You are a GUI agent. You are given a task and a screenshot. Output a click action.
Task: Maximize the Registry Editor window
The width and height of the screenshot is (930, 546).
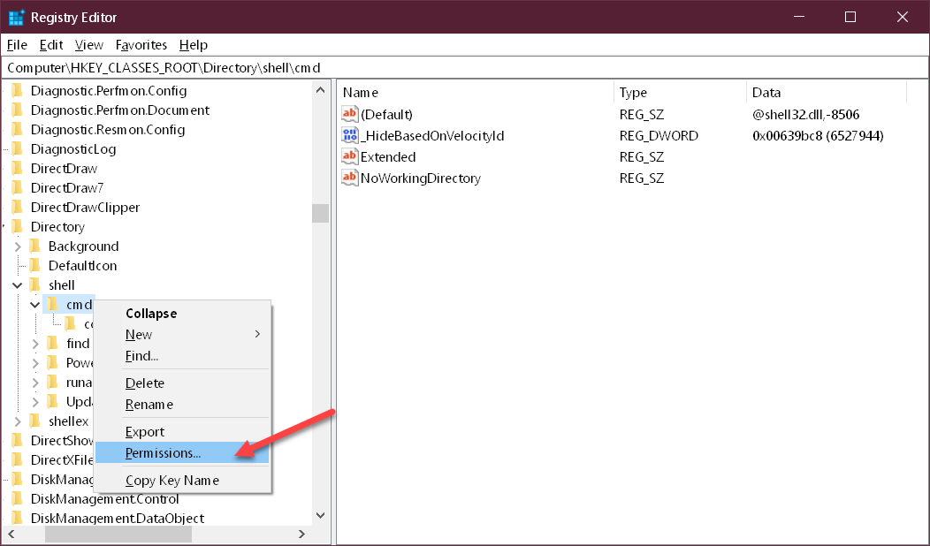[x=850, y=17]
